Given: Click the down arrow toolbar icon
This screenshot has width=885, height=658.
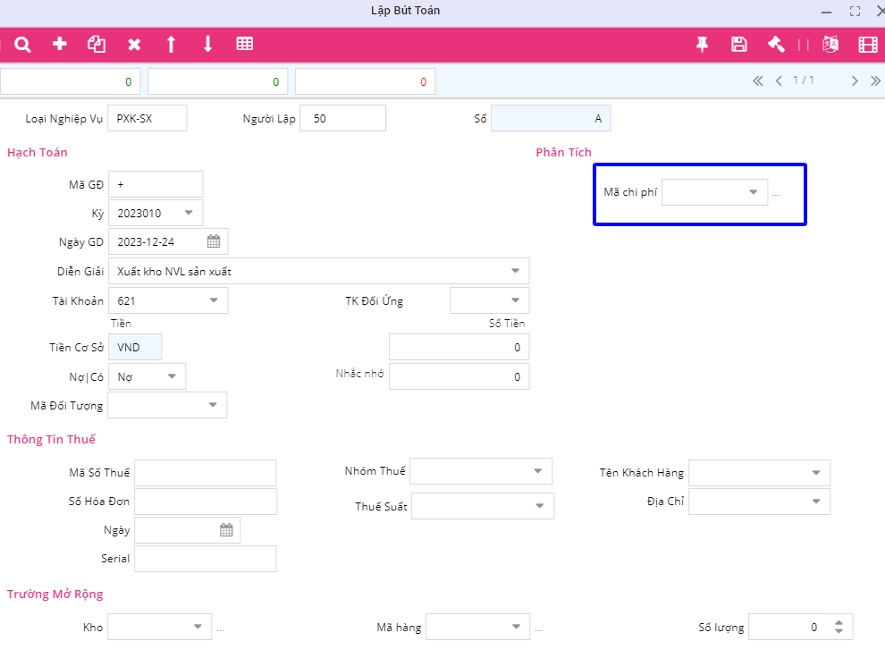Looking at the screenshot, I should [x=207, y=45].
